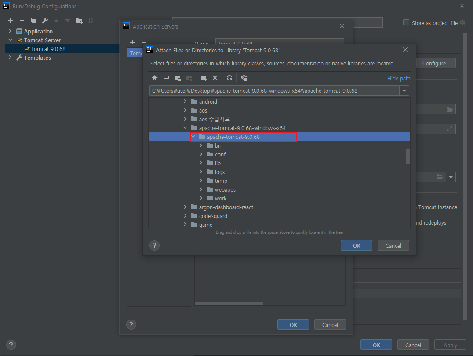Click into the file path input field
The image size is (473, 356).
[x=274, y=91]
